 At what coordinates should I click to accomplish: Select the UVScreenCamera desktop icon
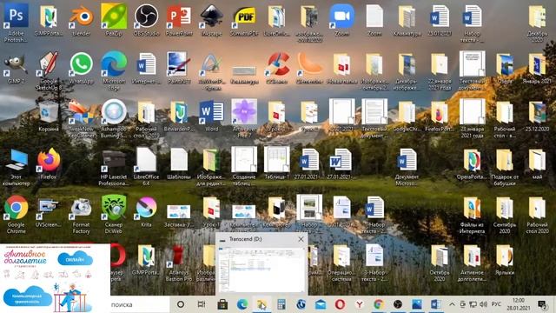(x=49, y=212)
